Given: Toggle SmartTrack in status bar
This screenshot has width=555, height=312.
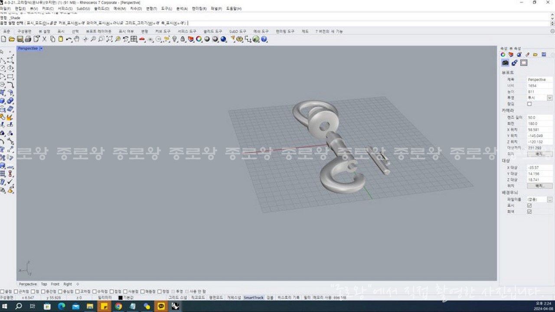Looking at the screenshot, I should (253, 298).
